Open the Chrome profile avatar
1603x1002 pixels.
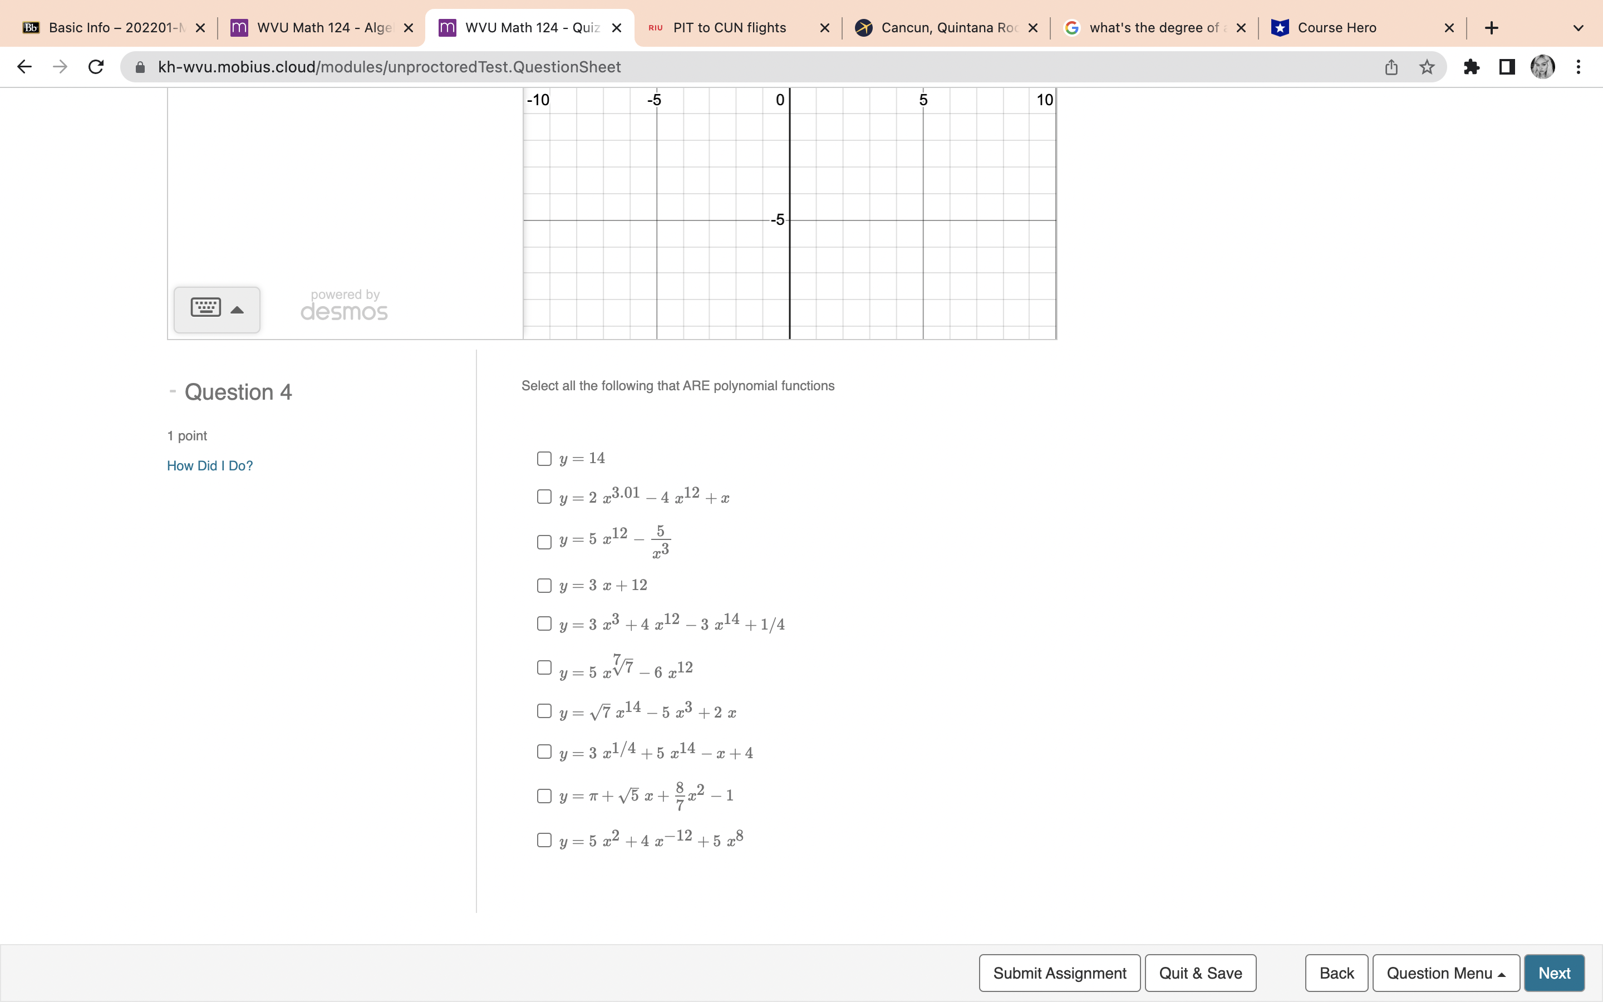pos(1543,66)
